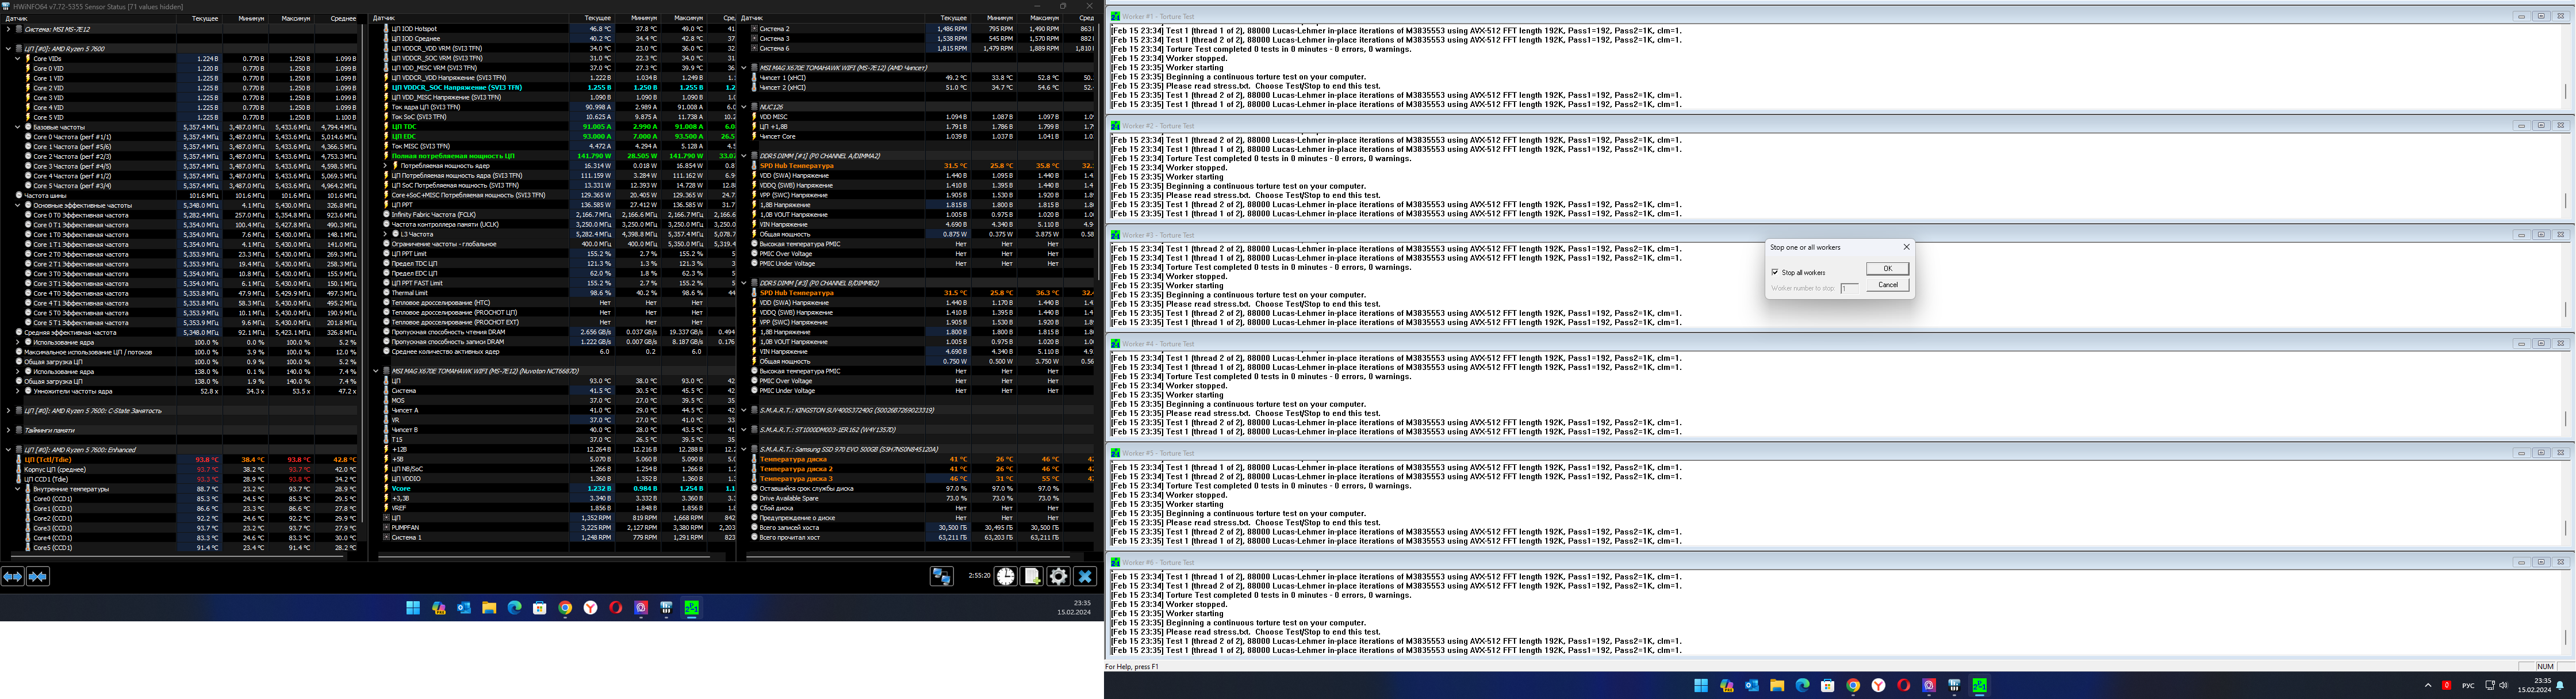Click the shrink columns arrows icon in HWiNFO
The height and width of the screenshot is (699, 2576).
(x=38, y=577)
